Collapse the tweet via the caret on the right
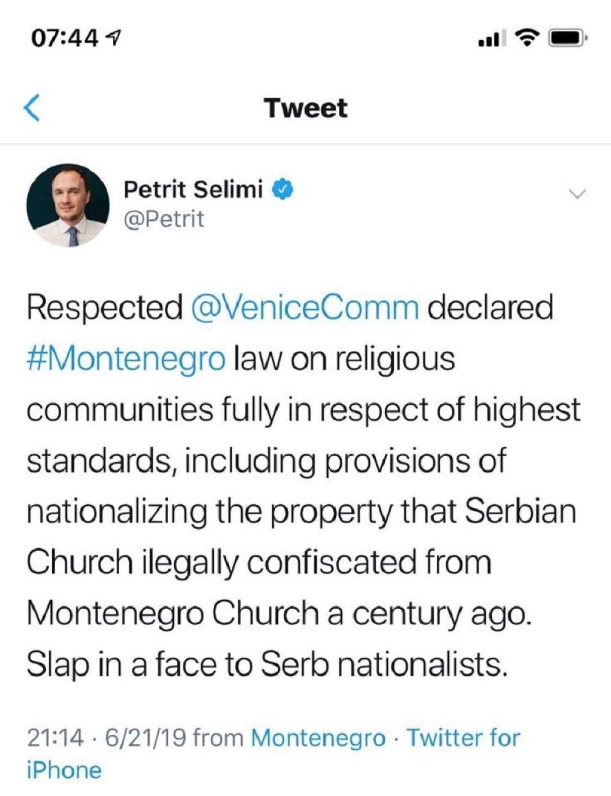 coord(577,194)
